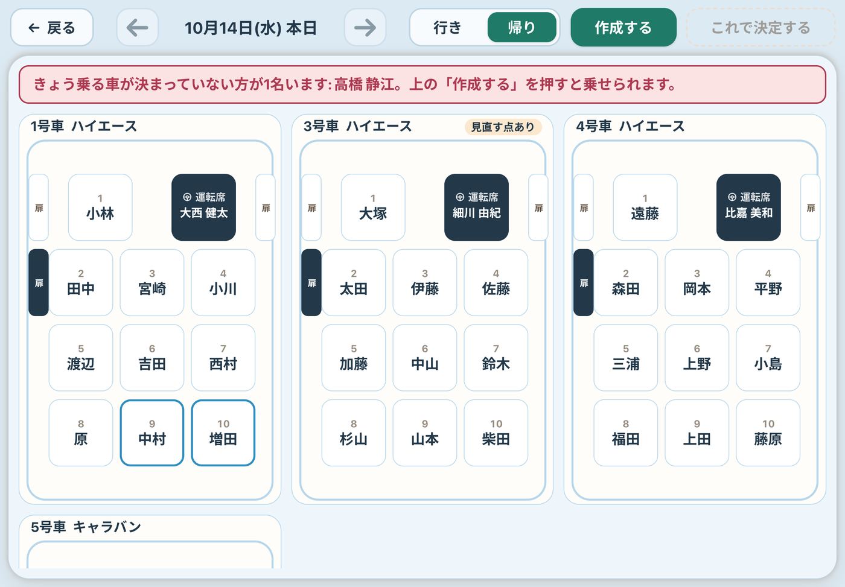
Task: Select seat 太田 in car 3
Action: point(354,282)
